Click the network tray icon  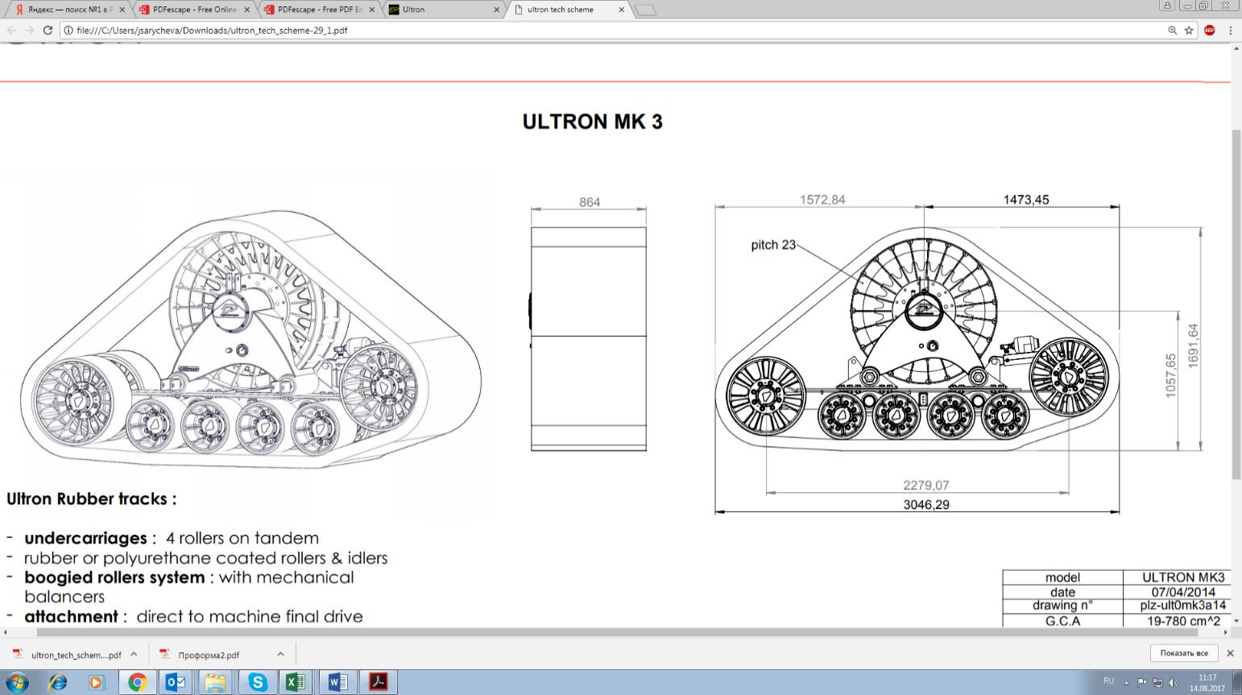[x=1157, y=682]
